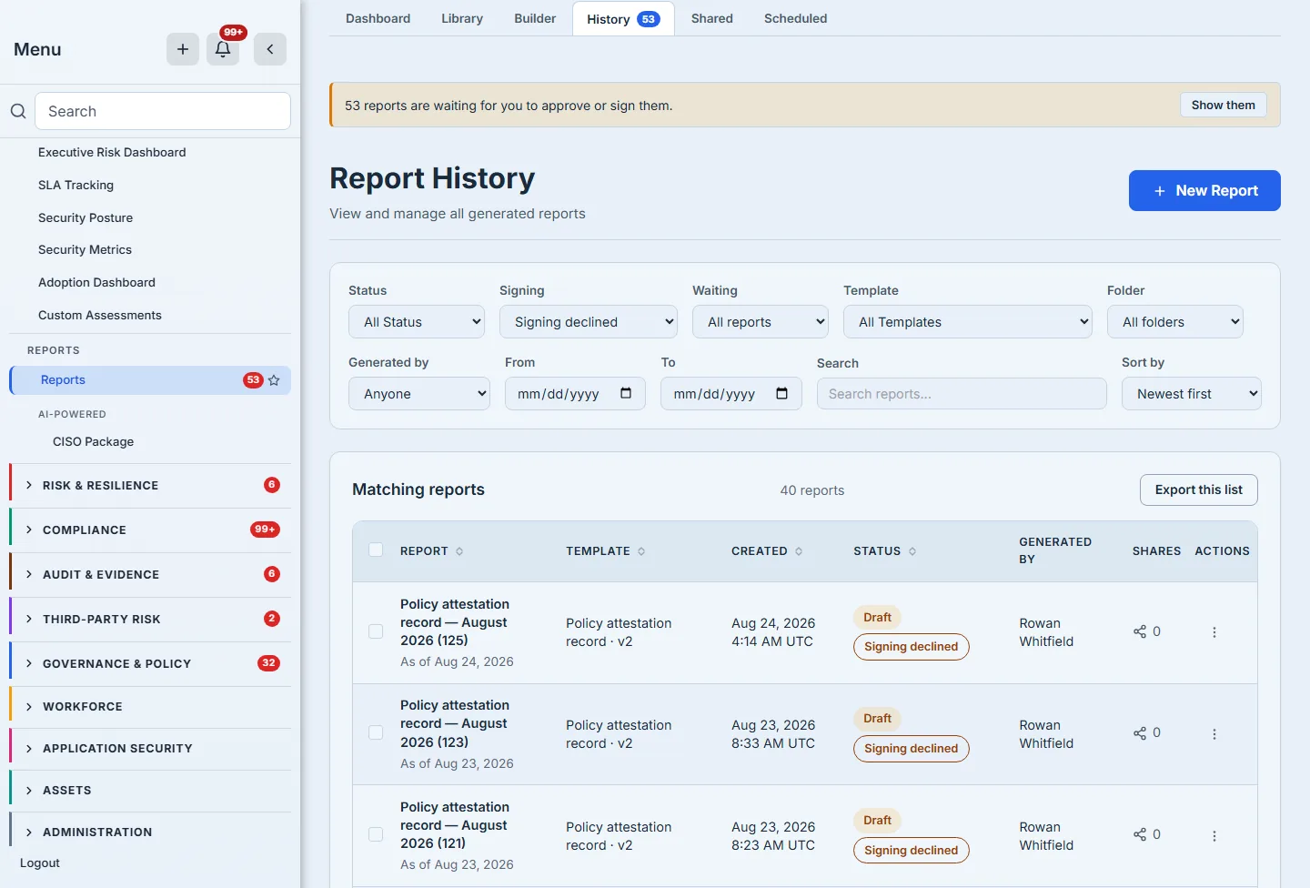Focus the Search reports input
The height and width of the screenshot is (888, 1310).
click(962, 394)
